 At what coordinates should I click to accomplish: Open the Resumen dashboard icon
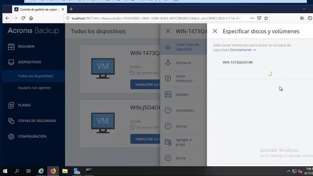click(x=11, y=46)
